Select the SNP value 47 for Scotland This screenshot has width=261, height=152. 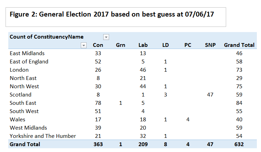[x=210, y=95]
